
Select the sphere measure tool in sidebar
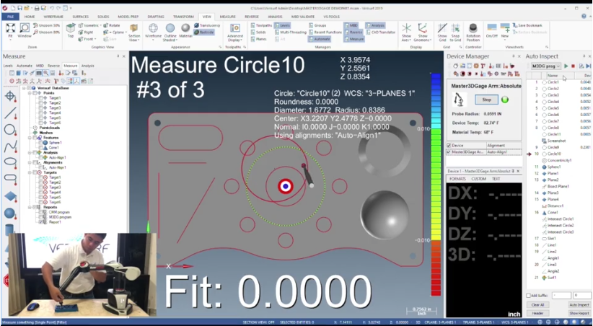[10, 213]
